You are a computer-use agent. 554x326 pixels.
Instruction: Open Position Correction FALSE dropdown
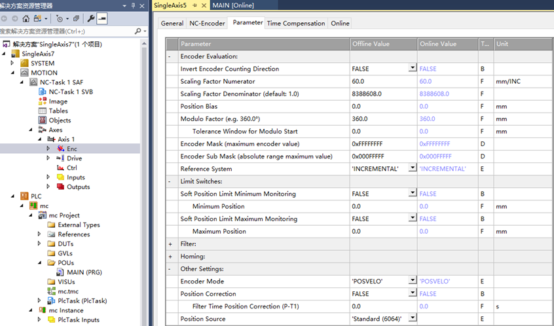413,293
